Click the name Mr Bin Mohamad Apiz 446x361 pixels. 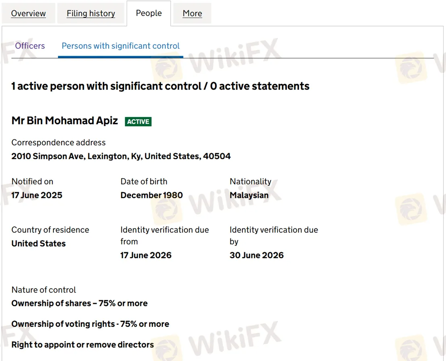65,121
